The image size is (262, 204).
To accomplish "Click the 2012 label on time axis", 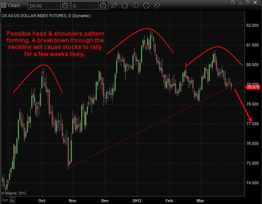I will pos(137,201).
